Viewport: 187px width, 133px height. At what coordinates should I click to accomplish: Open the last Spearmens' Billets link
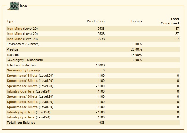coord(22,107)
